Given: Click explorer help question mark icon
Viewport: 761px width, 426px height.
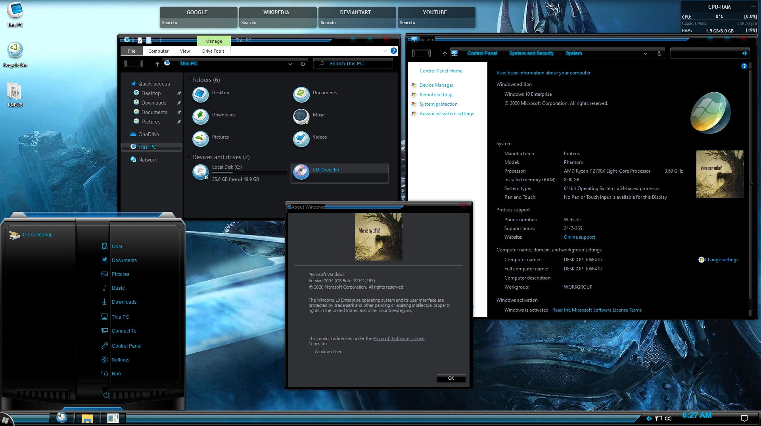Looking at the screenshot, I should (x=394, y=51).
